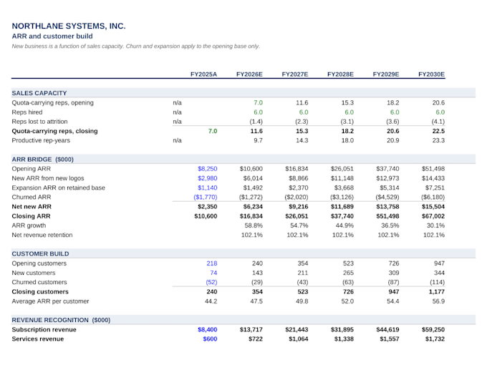Select FY2025A Churned ARR ($1,770) cell
Screen dimensions: 487x365
pos(205,197)
